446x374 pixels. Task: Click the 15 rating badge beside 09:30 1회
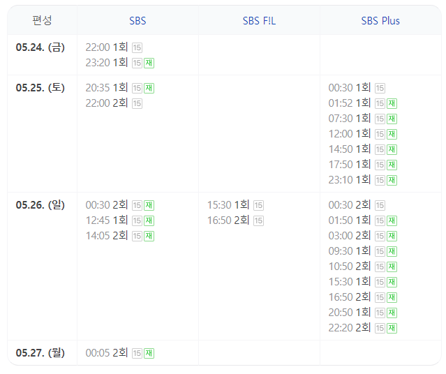380,251
